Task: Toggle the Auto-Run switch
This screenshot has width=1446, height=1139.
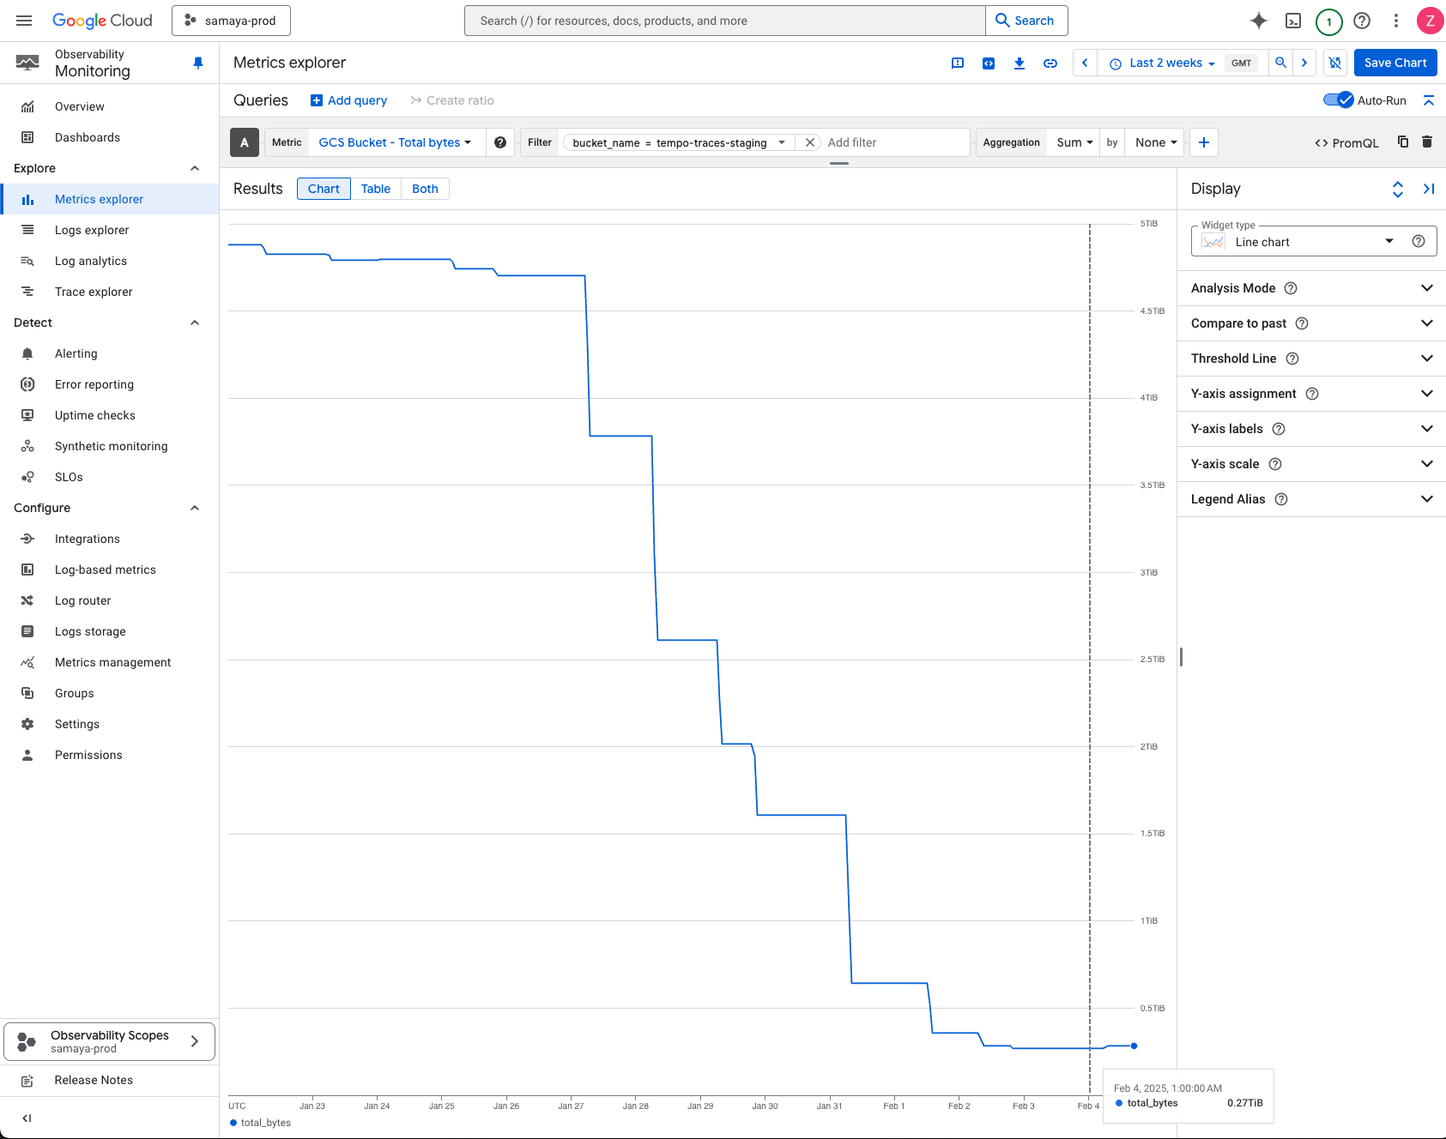Action: [1338, 100]
